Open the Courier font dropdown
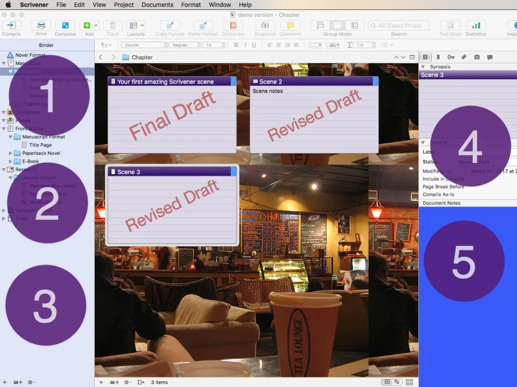 click(x=144, y=44)
